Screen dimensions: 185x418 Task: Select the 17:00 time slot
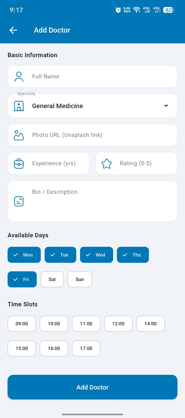(x=86, y=348)
